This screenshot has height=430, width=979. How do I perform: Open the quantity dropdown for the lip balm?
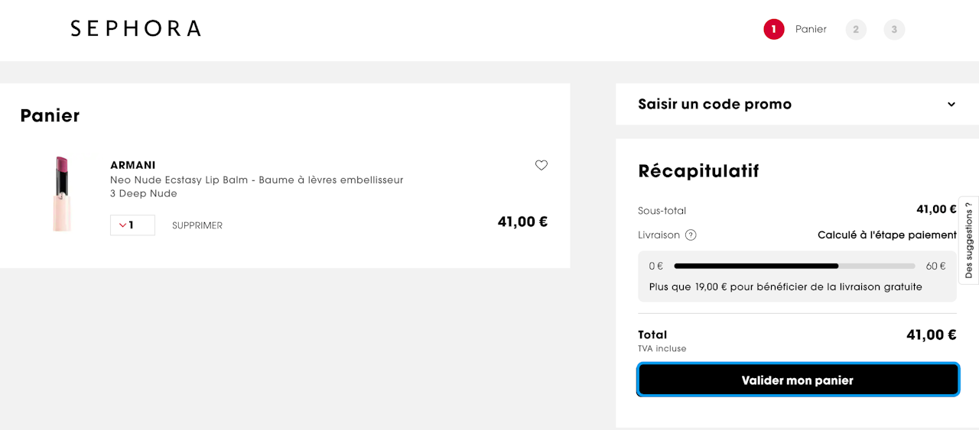pyautogui.click(x=132, y=225)
